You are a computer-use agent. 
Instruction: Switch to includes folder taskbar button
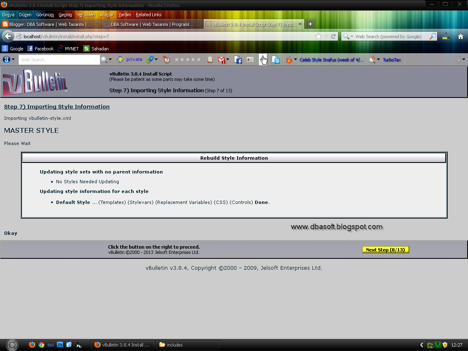(x=188, y=345)
